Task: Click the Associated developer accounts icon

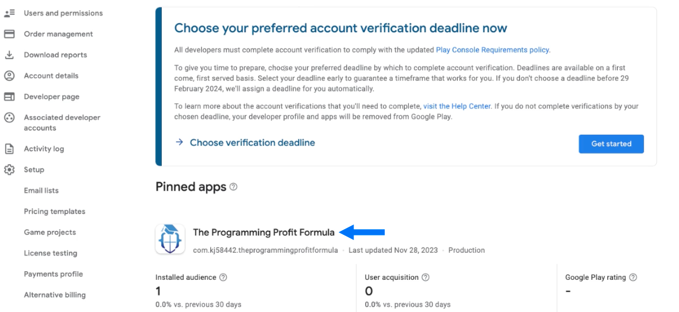Action: pyautogui.click(x=9, y=117)
